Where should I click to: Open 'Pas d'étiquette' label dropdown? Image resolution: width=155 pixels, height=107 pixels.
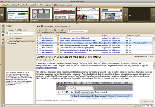pyautogui.click(x=140, y=43)
